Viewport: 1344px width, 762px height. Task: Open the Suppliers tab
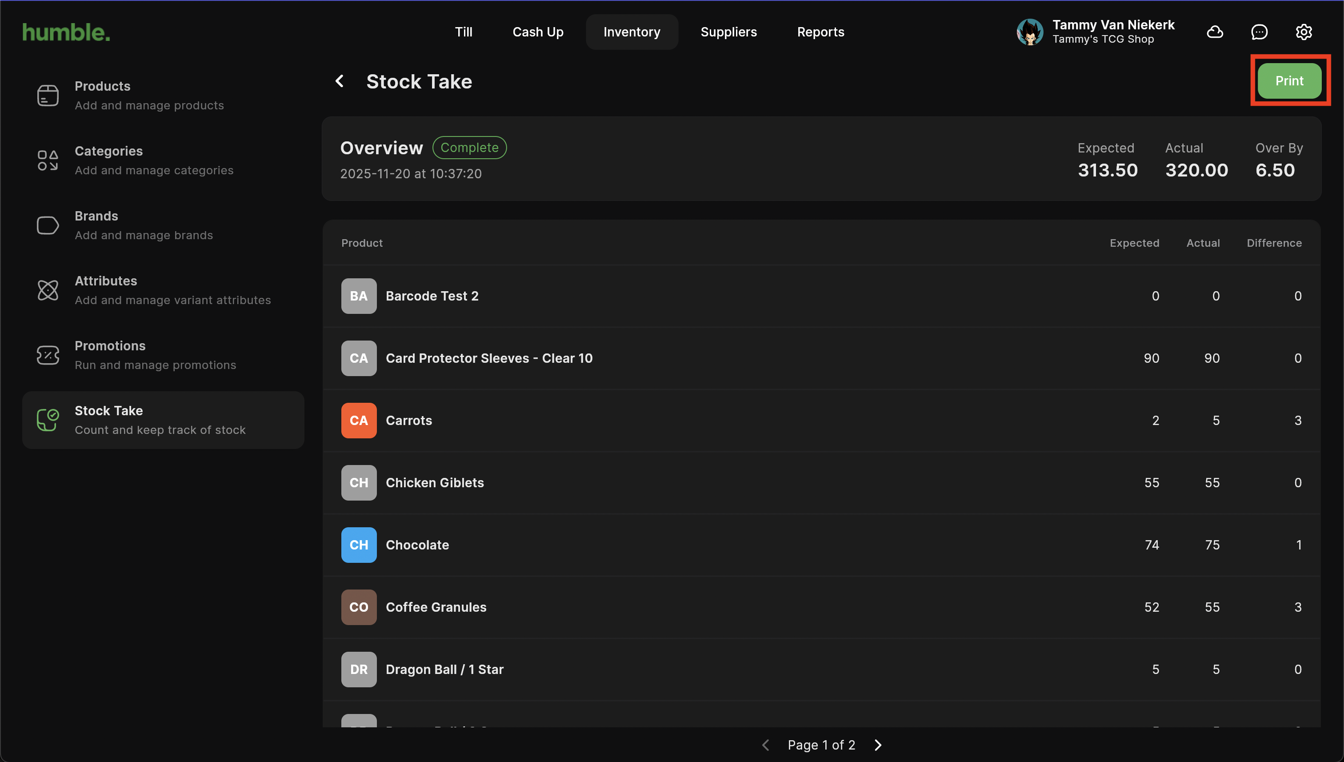[x=728, y=32]
